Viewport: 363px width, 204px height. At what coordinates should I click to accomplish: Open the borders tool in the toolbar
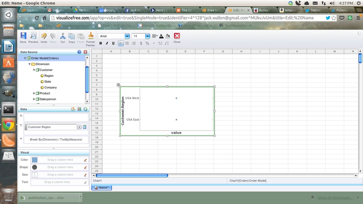point(155,36)
